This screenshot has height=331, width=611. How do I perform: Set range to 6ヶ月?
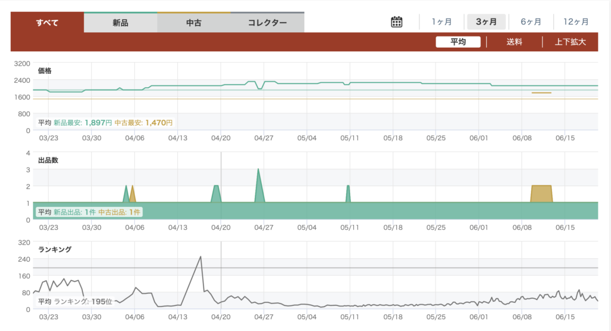(x=530, y=22)
